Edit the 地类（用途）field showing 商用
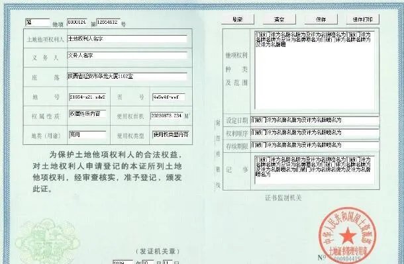 tap(87, 134)
